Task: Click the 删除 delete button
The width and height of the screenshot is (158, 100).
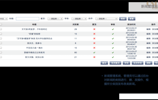Action: [x=149, y=63]
